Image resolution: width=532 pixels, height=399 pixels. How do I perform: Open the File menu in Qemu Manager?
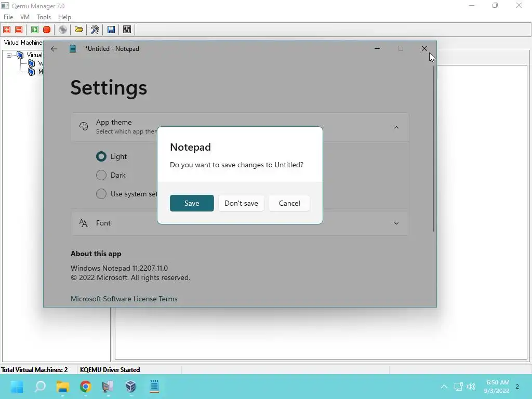coord(8,17)
